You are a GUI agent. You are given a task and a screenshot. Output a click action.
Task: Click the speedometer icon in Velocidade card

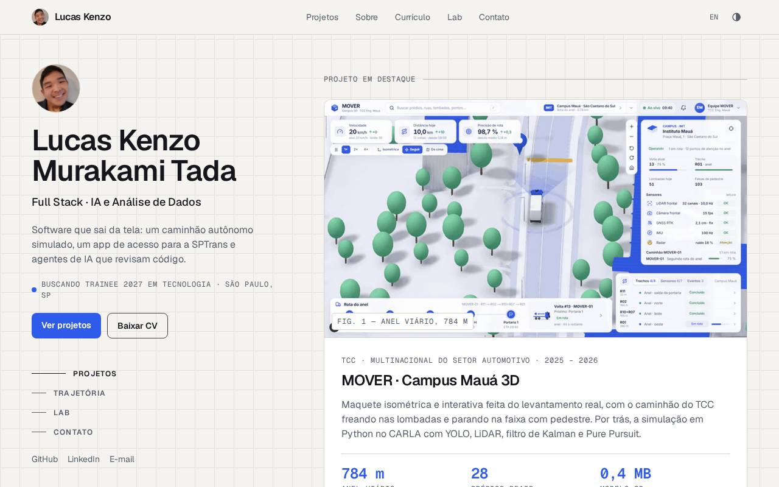coord(339,131)
